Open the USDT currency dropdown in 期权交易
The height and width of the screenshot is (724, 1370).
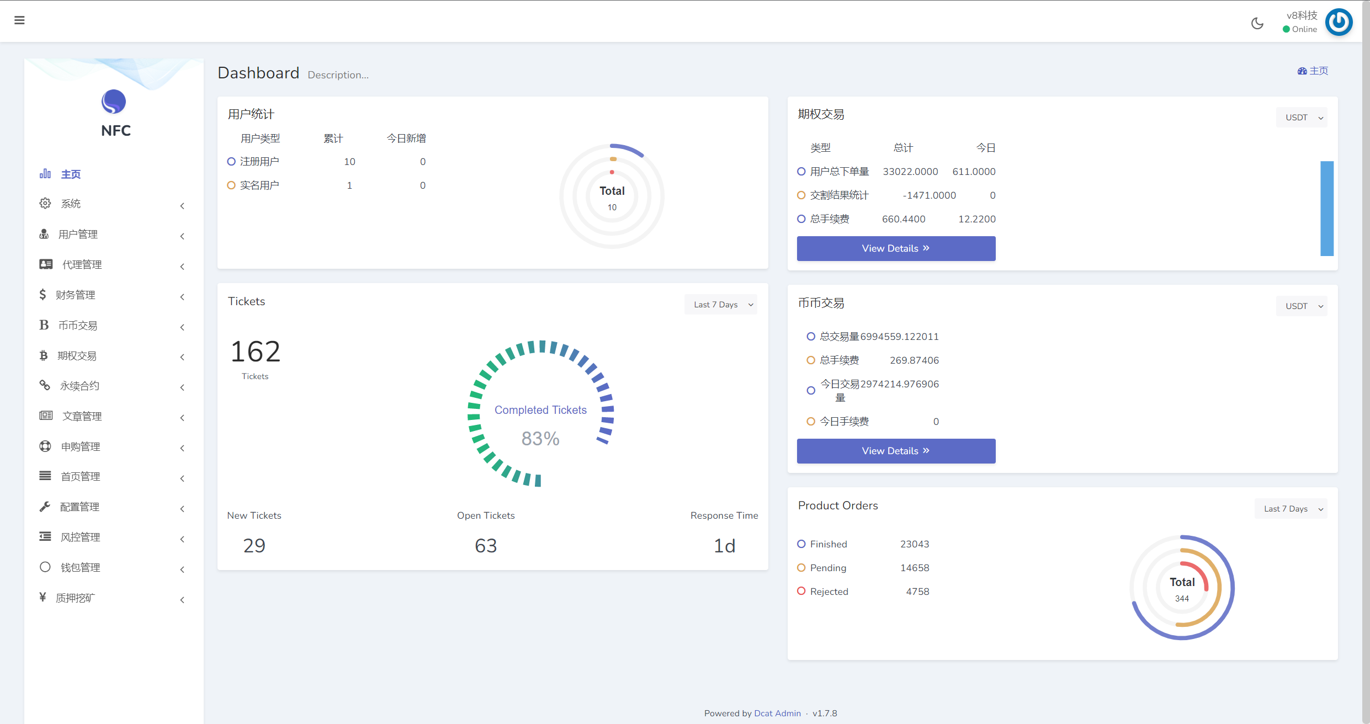click(1302, 116)
